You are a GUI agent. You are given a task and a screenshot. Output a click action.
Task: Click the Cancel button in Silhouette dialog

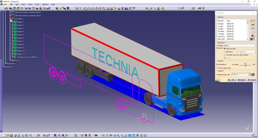pos(251,80)
